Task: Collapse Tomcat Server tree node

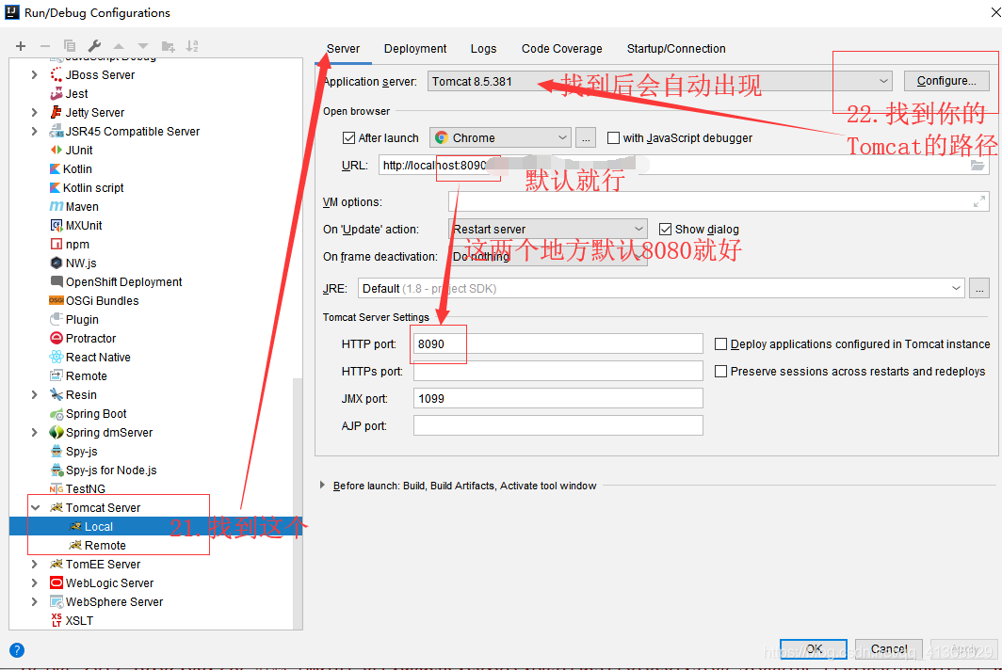Action: pyautogui.click(x=35, y=508)
